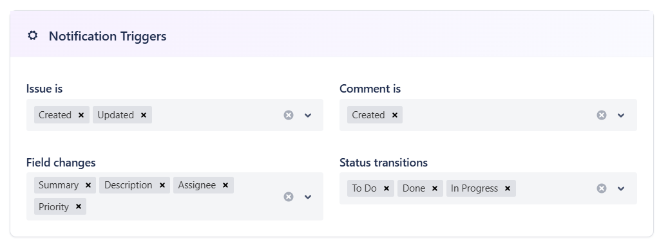Remove the Created tag from Comment is
Image resolution: width=659 pixels, height=243 pixels.
[395, 115]
